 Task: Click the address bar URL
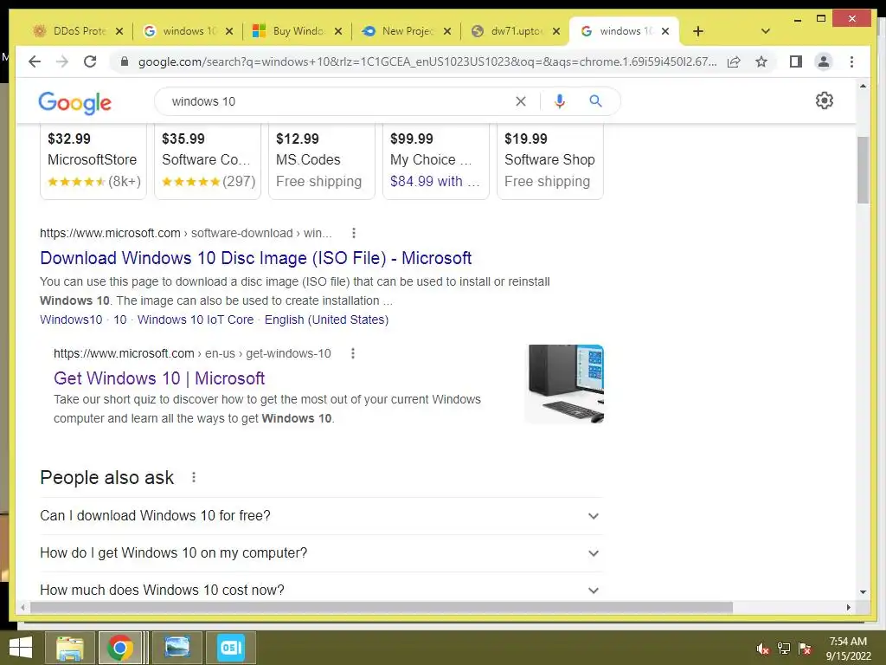[427, 61]
